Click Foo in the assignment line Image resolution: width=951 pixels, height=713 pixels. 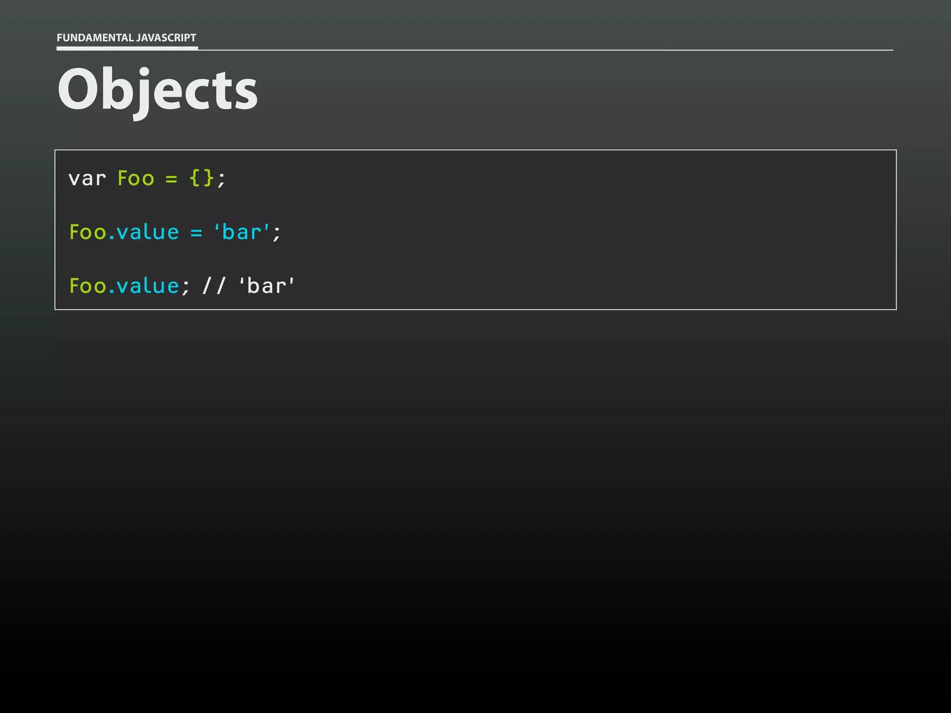point(87,232)
